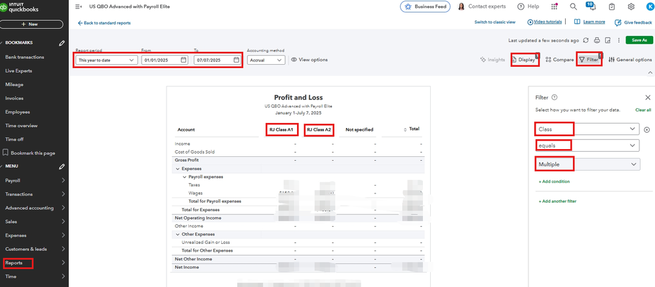Image resolution: width=655 pixels, height=287 pixels.
Task: Open Contact experts
Action: [482, 7]
